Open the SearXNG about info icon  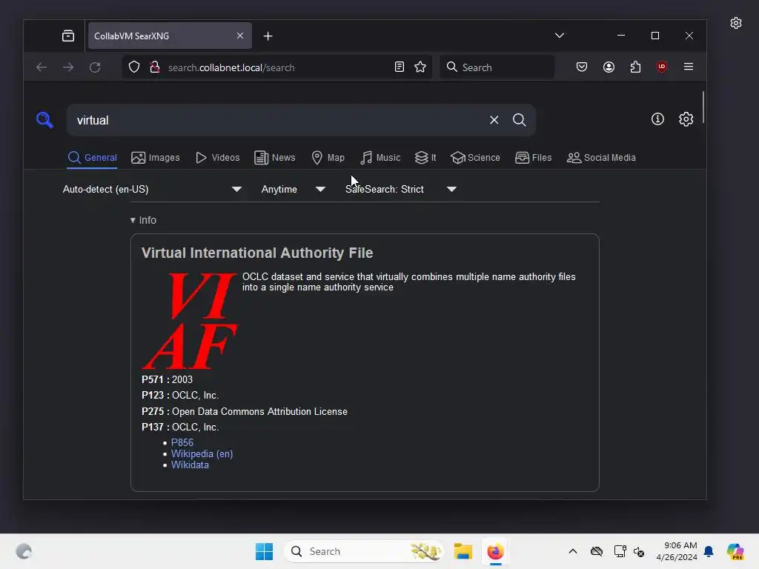pyautogui.click(x=657, y=119)
